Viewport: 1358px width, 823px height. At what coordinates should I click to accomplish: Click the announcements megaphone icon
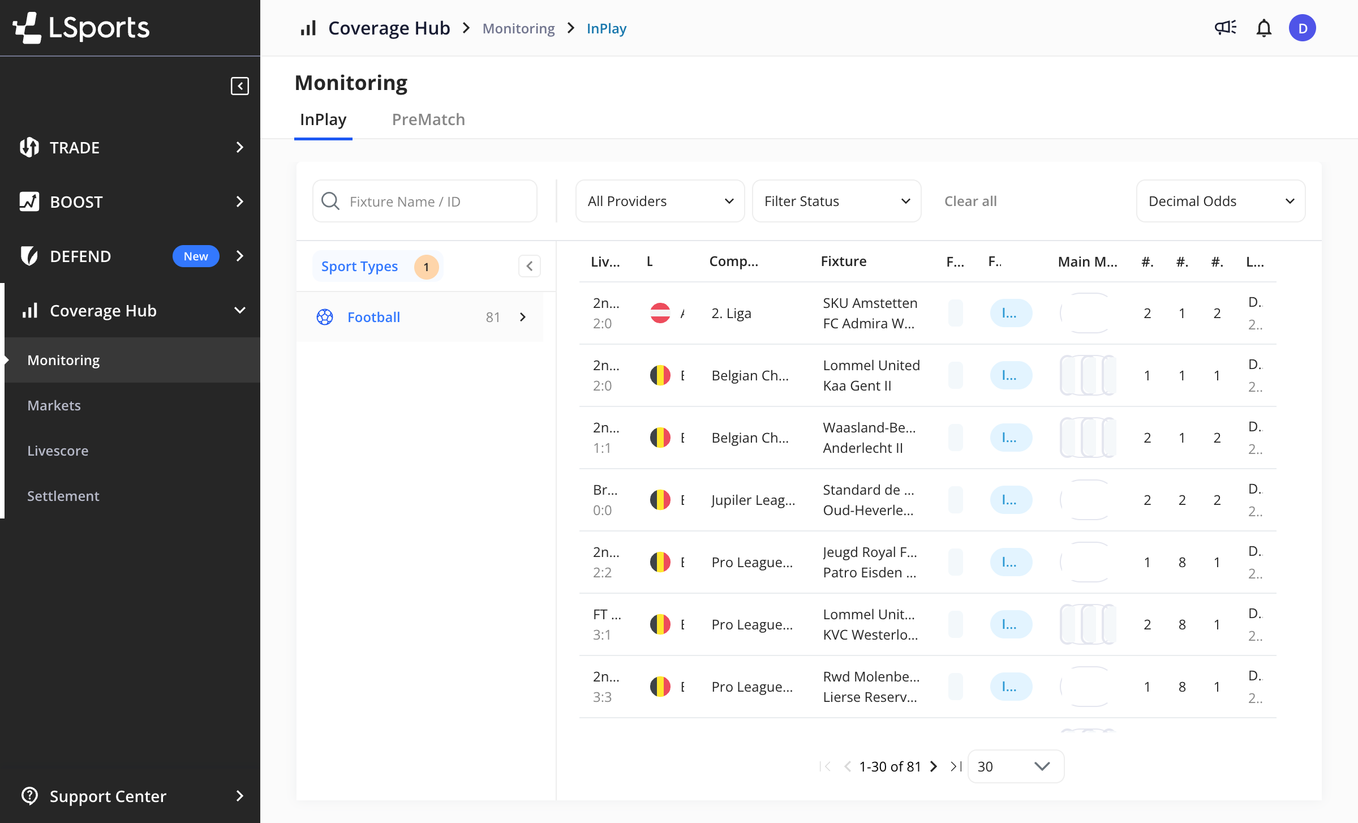coord(1226,28)
